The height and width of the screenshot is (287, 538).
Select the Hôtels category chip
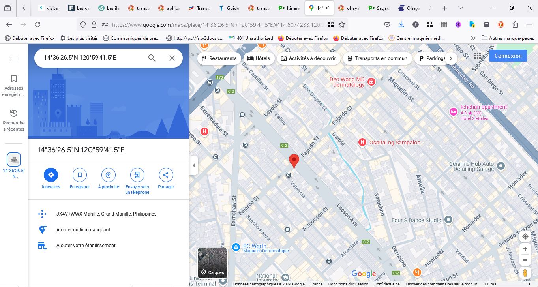click(x=259, y=58)
